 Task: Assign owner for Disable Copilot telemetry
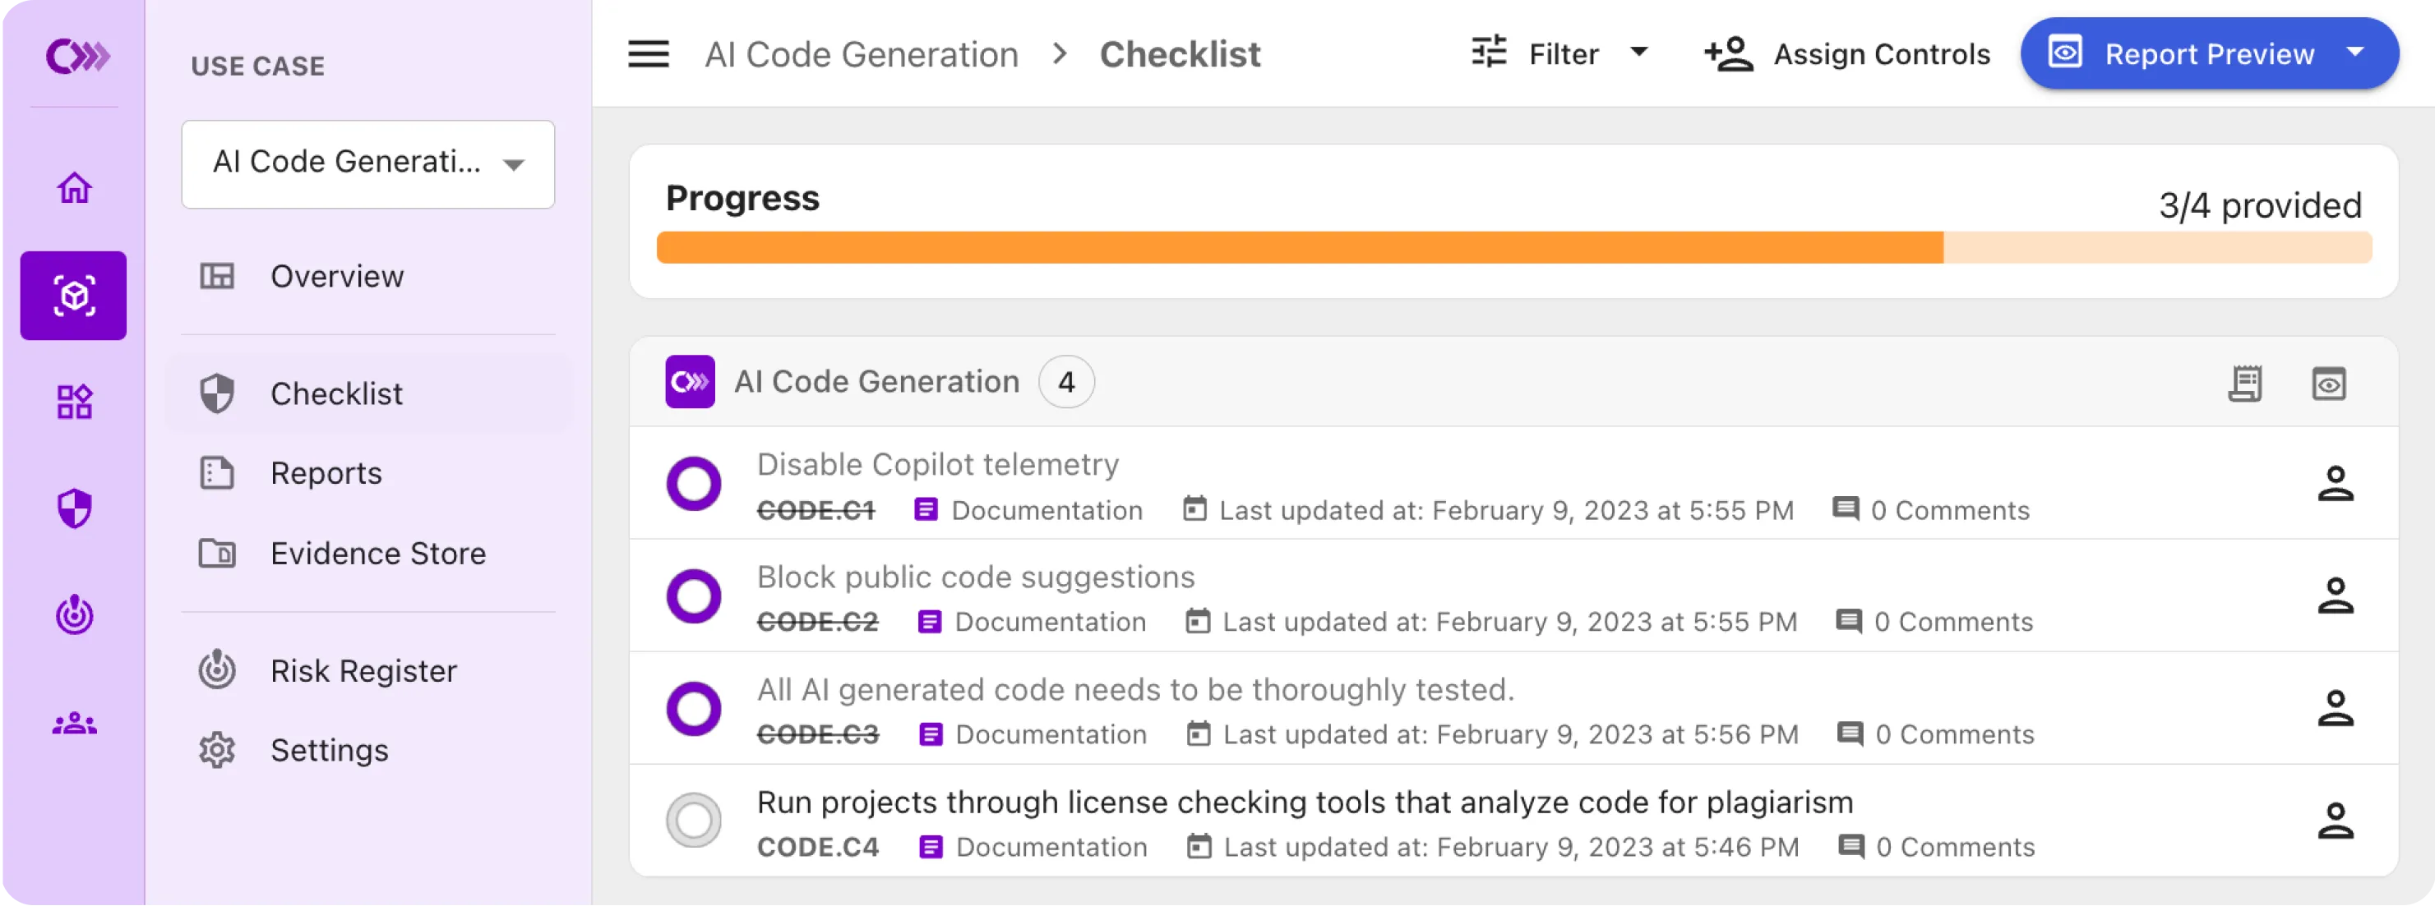pyautogui.click(x=2335, y=484)
